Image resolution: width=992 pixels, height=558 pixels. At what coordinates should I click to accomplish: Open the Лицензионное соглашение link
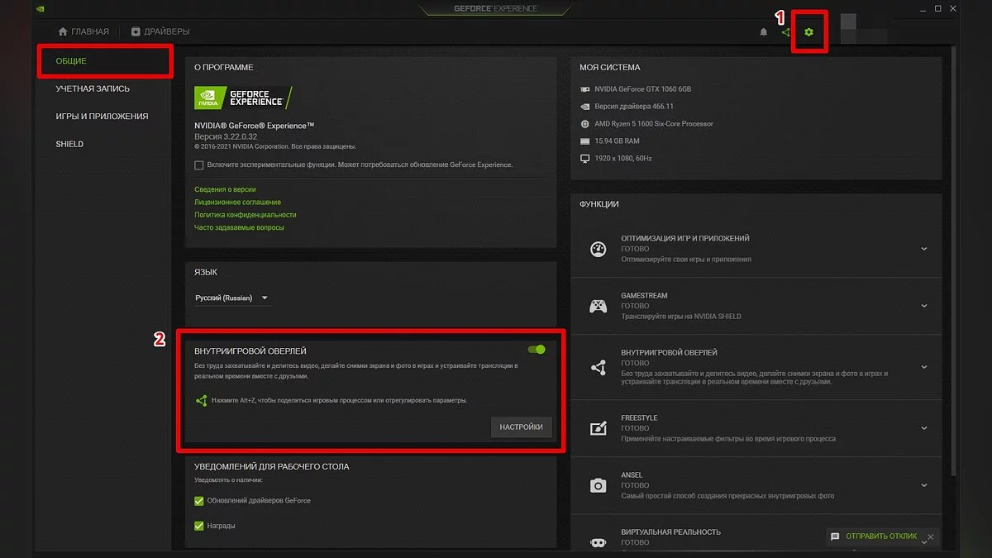click(237, 202)
